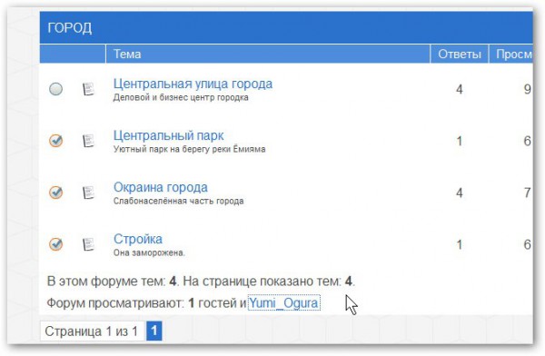Click replies count for Стройка

[x=459, y=245]
